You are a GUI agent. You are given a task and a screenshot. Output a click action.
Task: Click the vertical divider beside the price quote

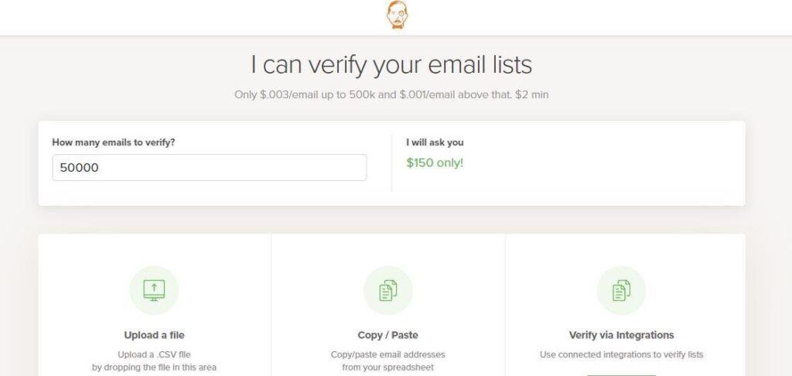pos(391,162)
